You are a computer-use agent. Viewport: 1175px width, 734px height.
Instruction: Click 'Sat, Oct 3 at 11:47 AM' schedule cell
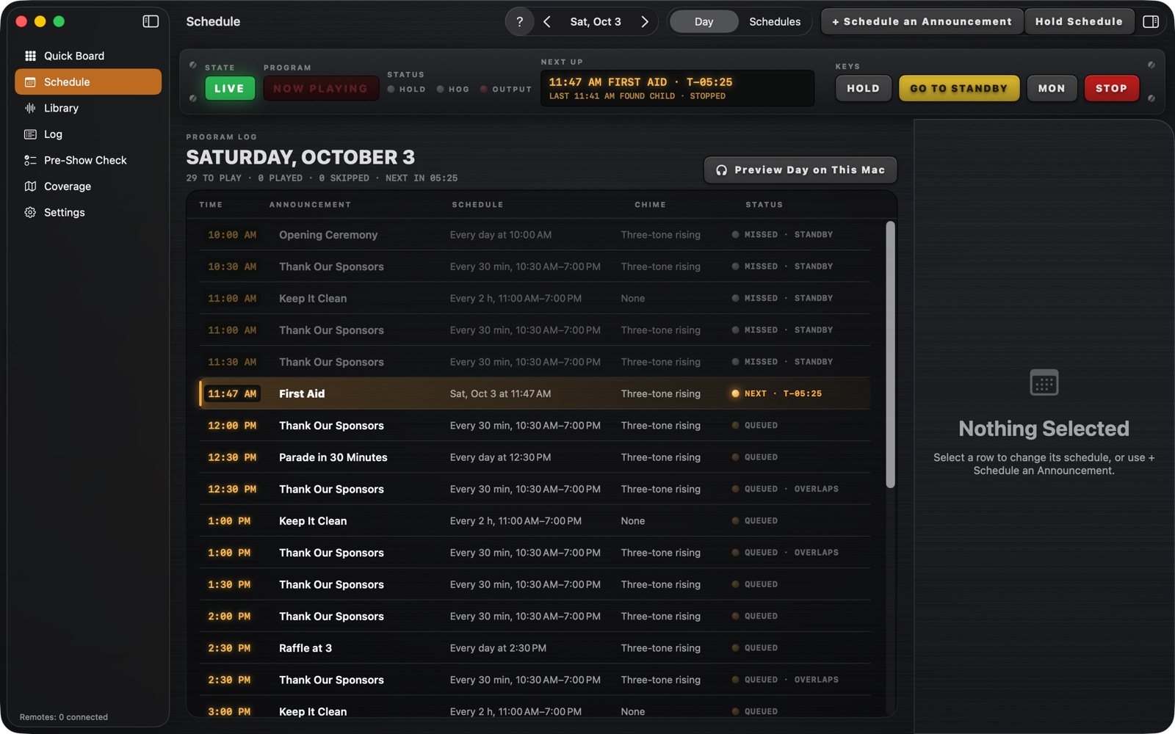(x=500, y=393)
